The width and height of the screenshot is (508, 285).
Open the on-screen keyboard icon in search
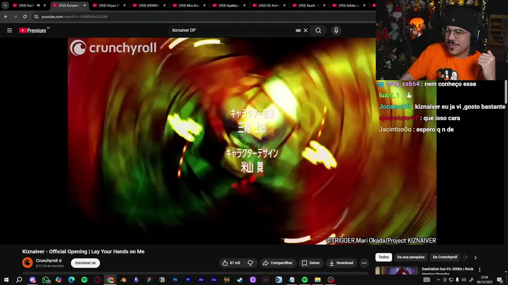298,30
